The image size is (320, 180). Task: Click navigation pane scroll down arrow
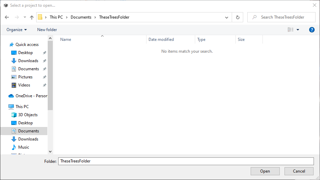pos(50,152)
